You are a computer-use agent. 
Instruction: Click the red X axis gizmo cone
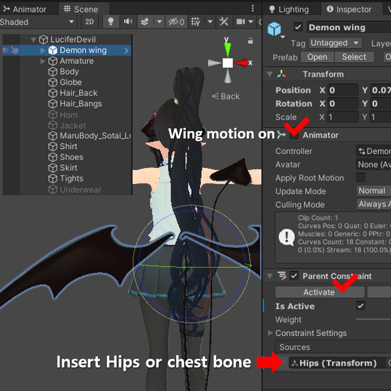coord(241,63)
